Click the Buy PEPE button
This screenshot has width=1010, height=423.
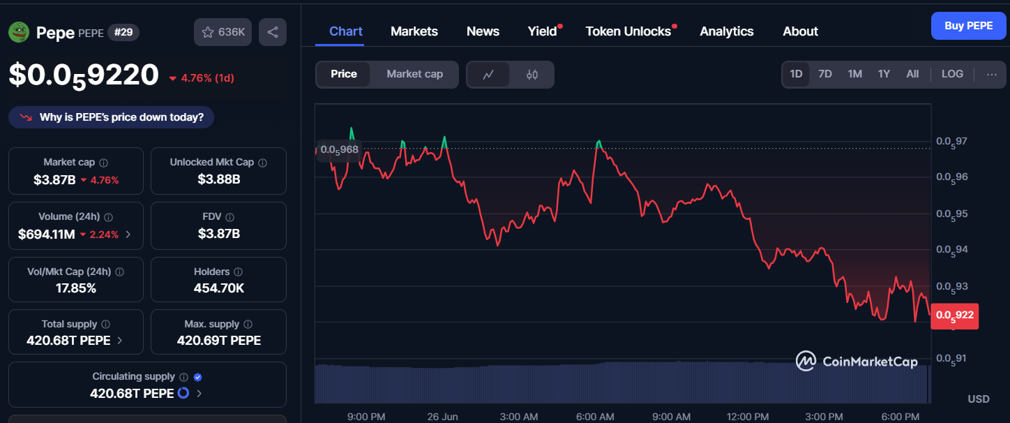coord(969,26)
